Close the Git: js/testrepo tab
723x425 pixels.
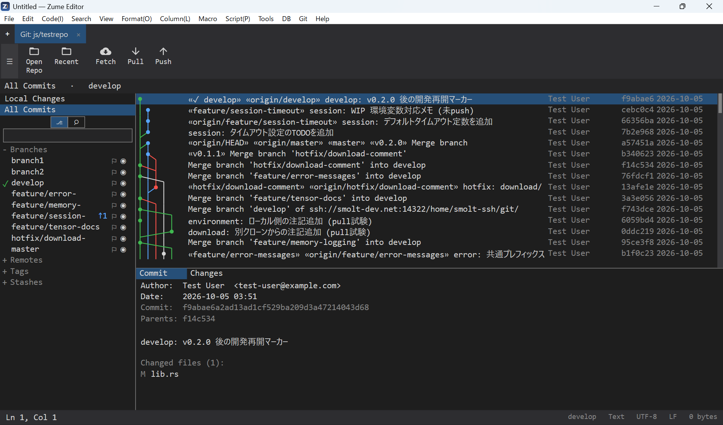pyautogui.click(x=78, y=35)
